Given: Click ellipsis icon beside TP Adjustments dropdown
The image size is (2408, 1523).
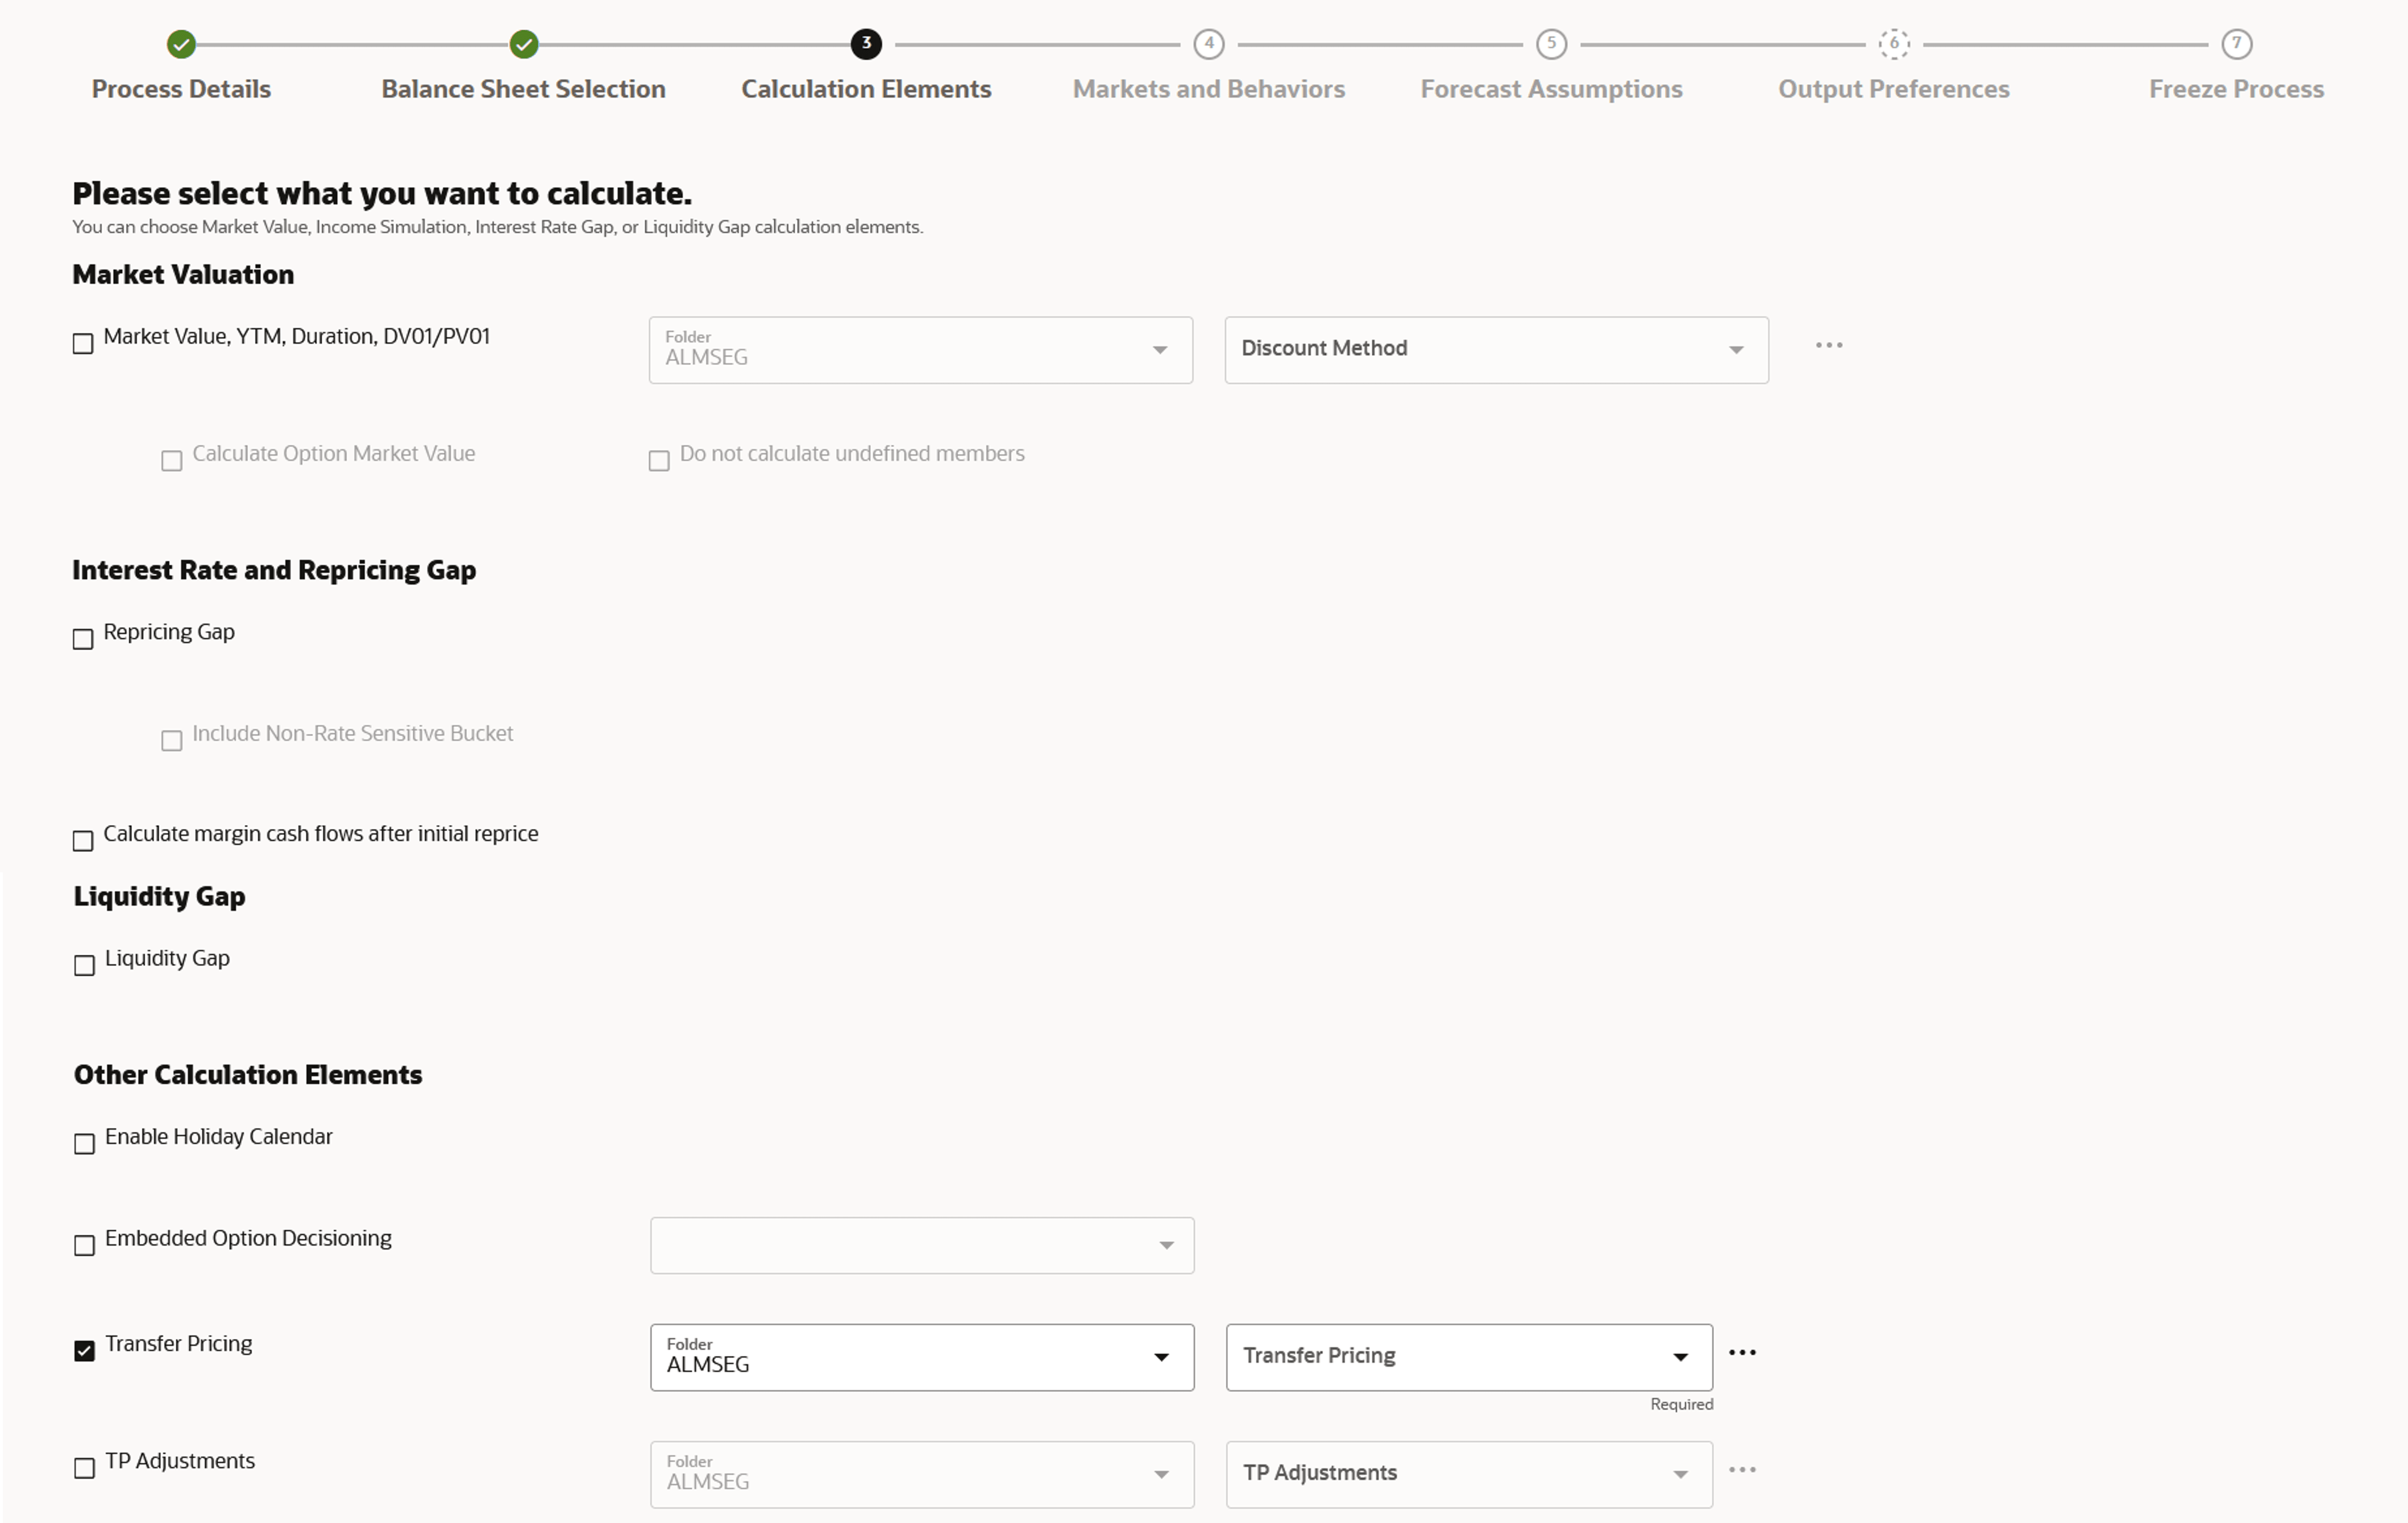Looking at the screenshot, I should (x=1742, y=1470).
